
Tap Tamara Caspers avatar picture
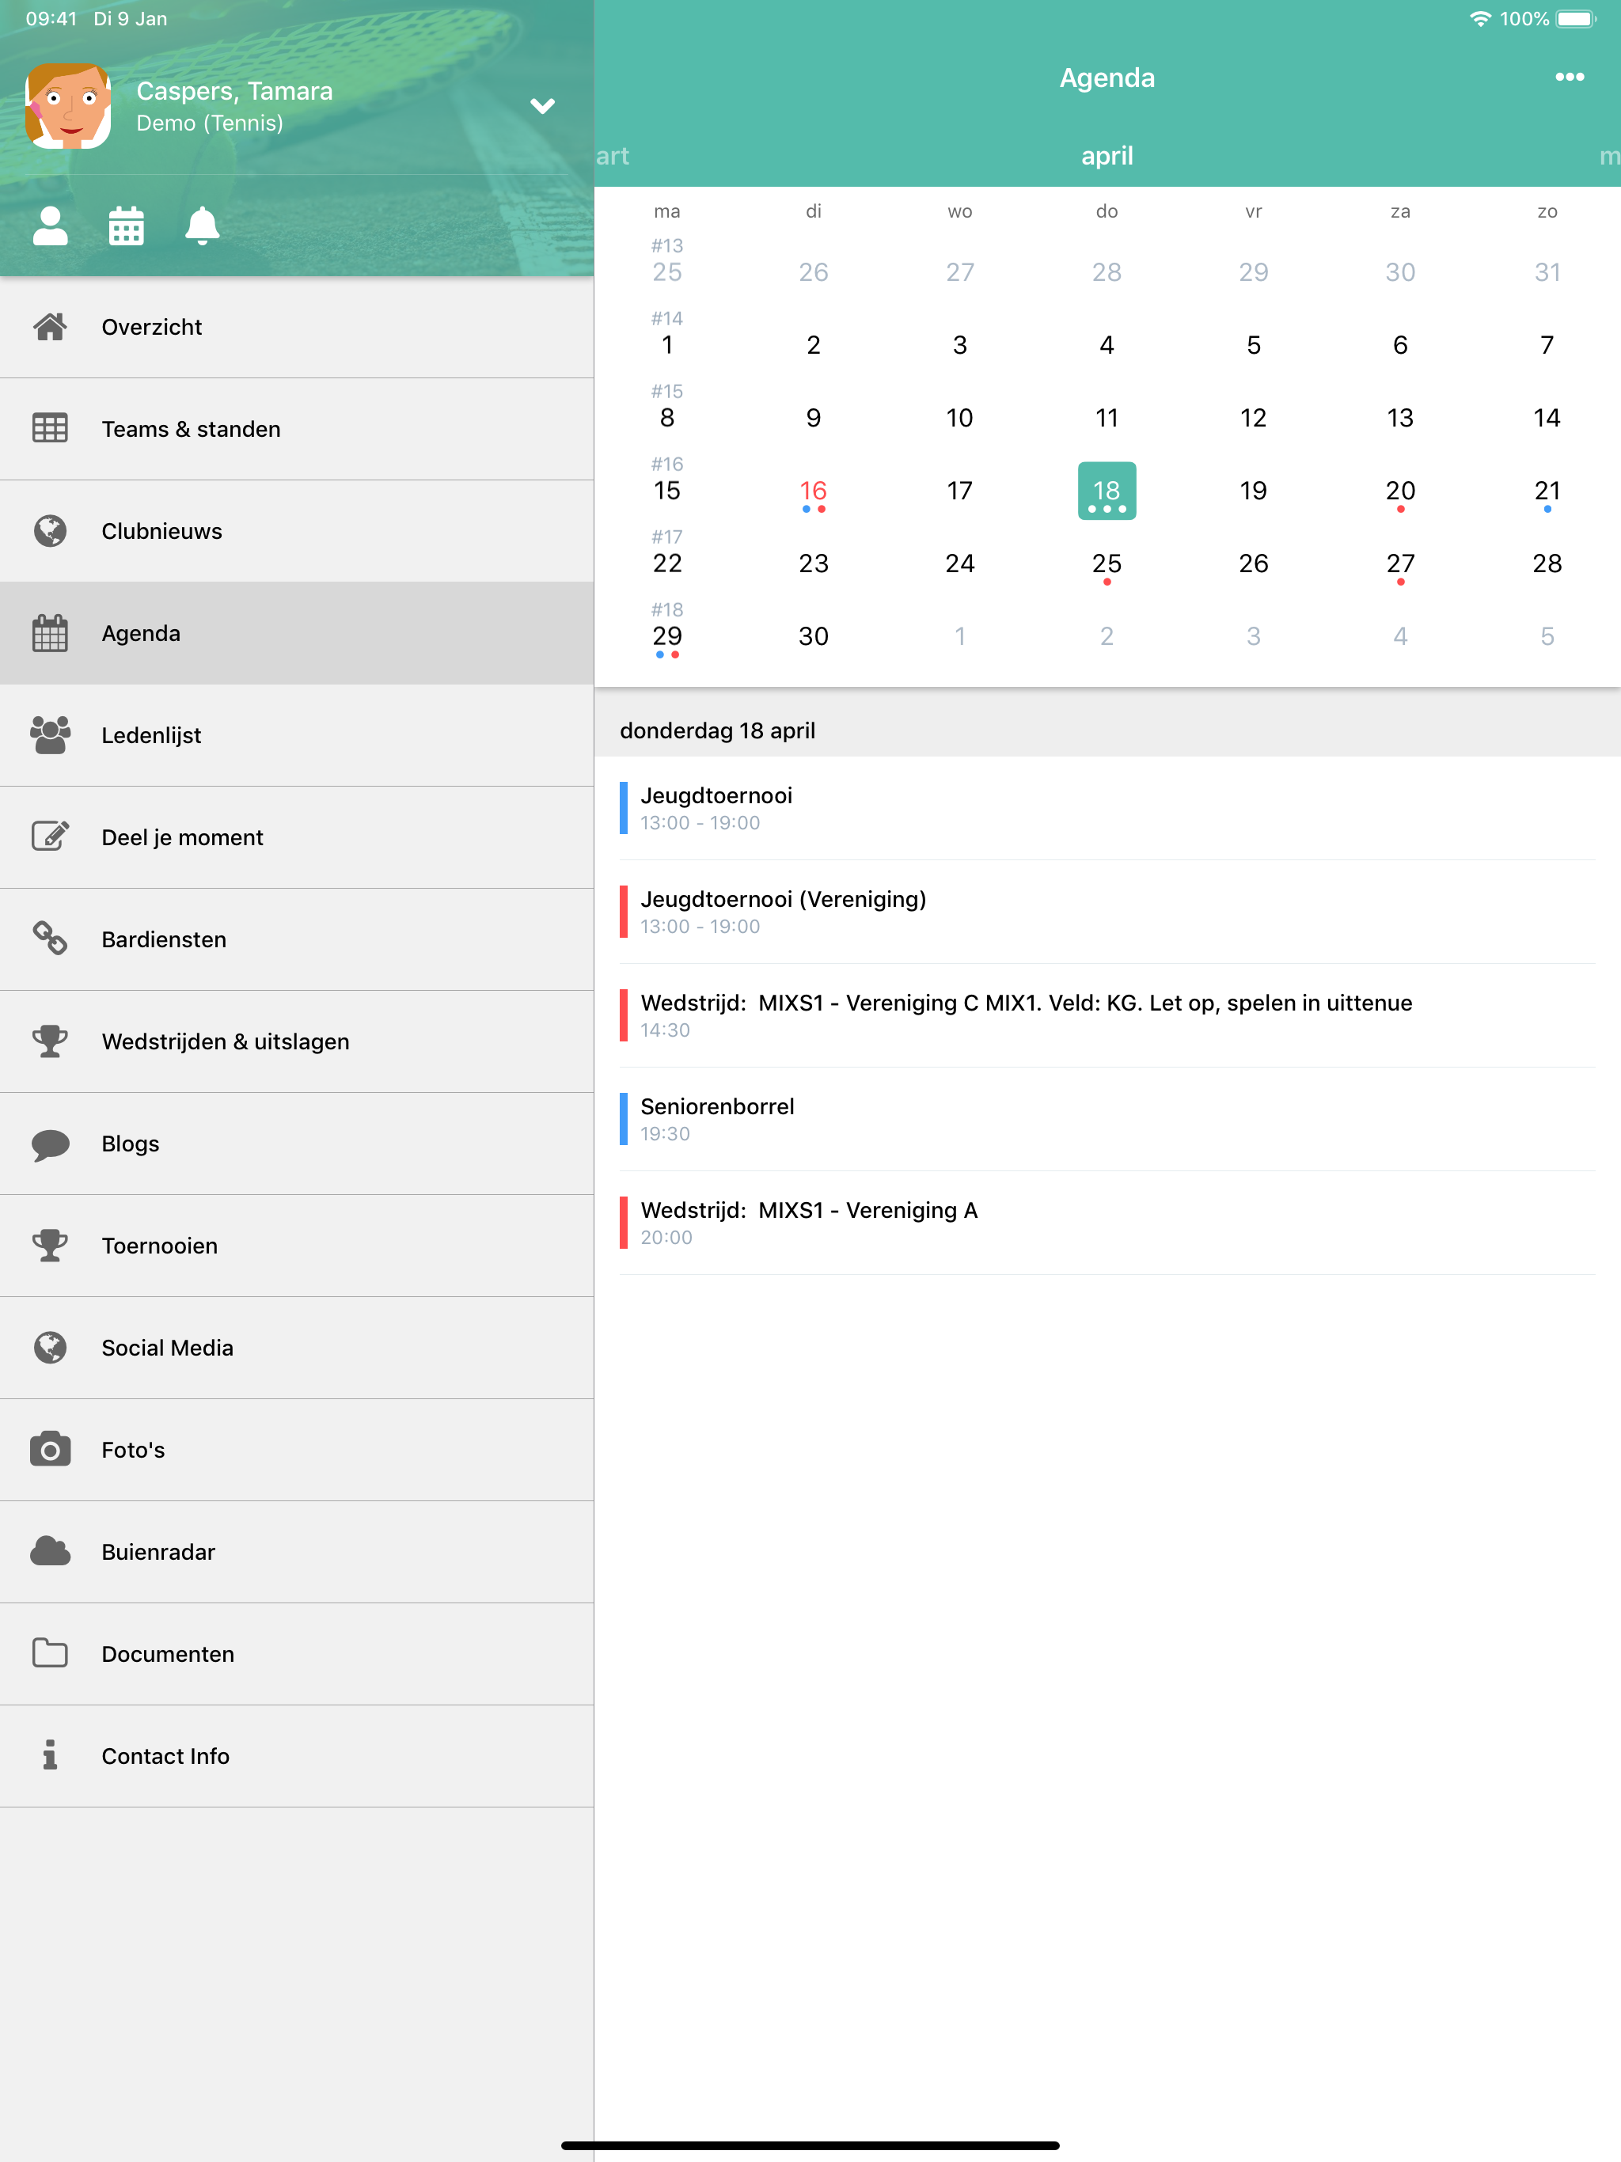[68, 105]
